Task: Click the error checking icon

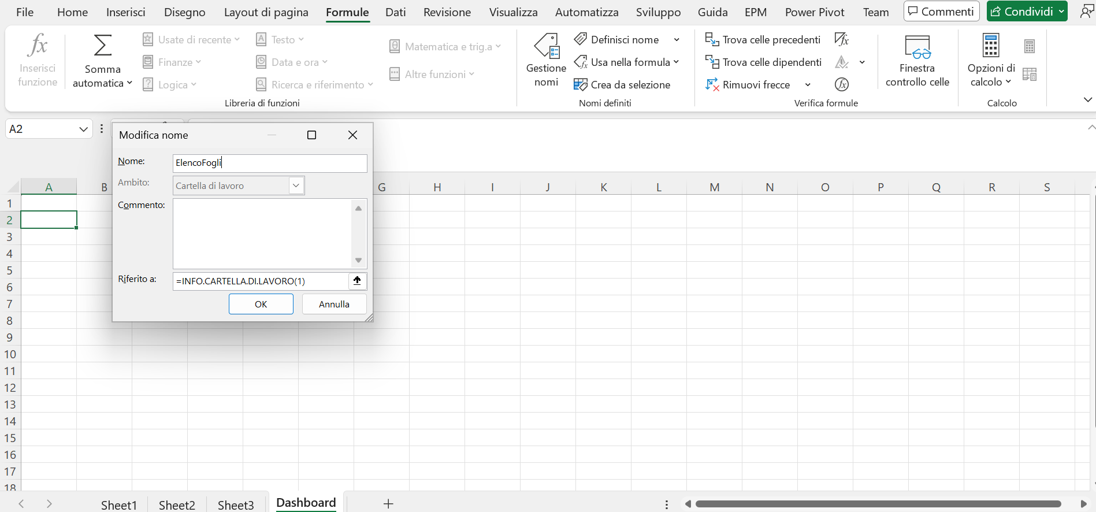Action: pos(842,62)
